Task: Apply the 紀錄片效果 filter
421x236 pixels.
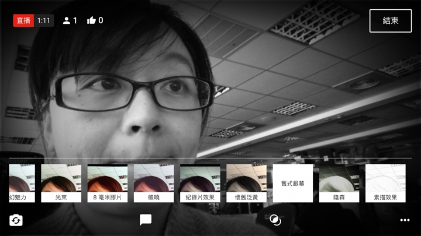Action: pyautogui.click(x=200, y=184)
